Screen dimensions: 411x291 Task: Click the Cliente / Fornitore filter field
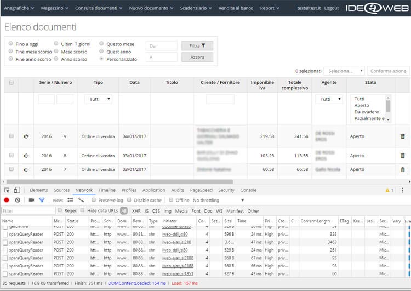pos(220,99)
